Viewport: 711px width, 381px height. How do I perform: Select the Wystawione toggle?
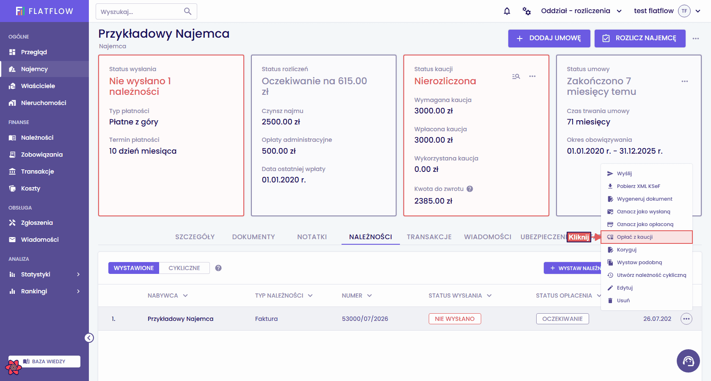(x=134, y=268)
